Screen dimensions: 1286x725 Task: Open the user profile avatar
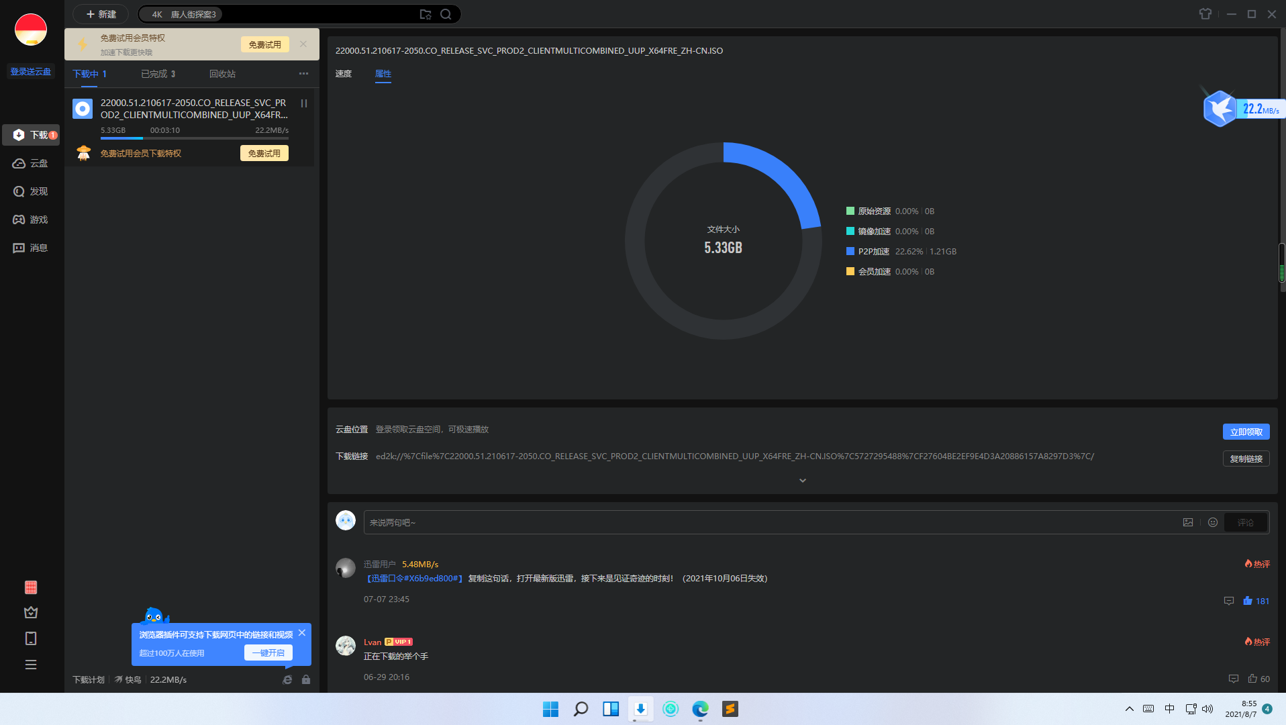coord(31,30)
